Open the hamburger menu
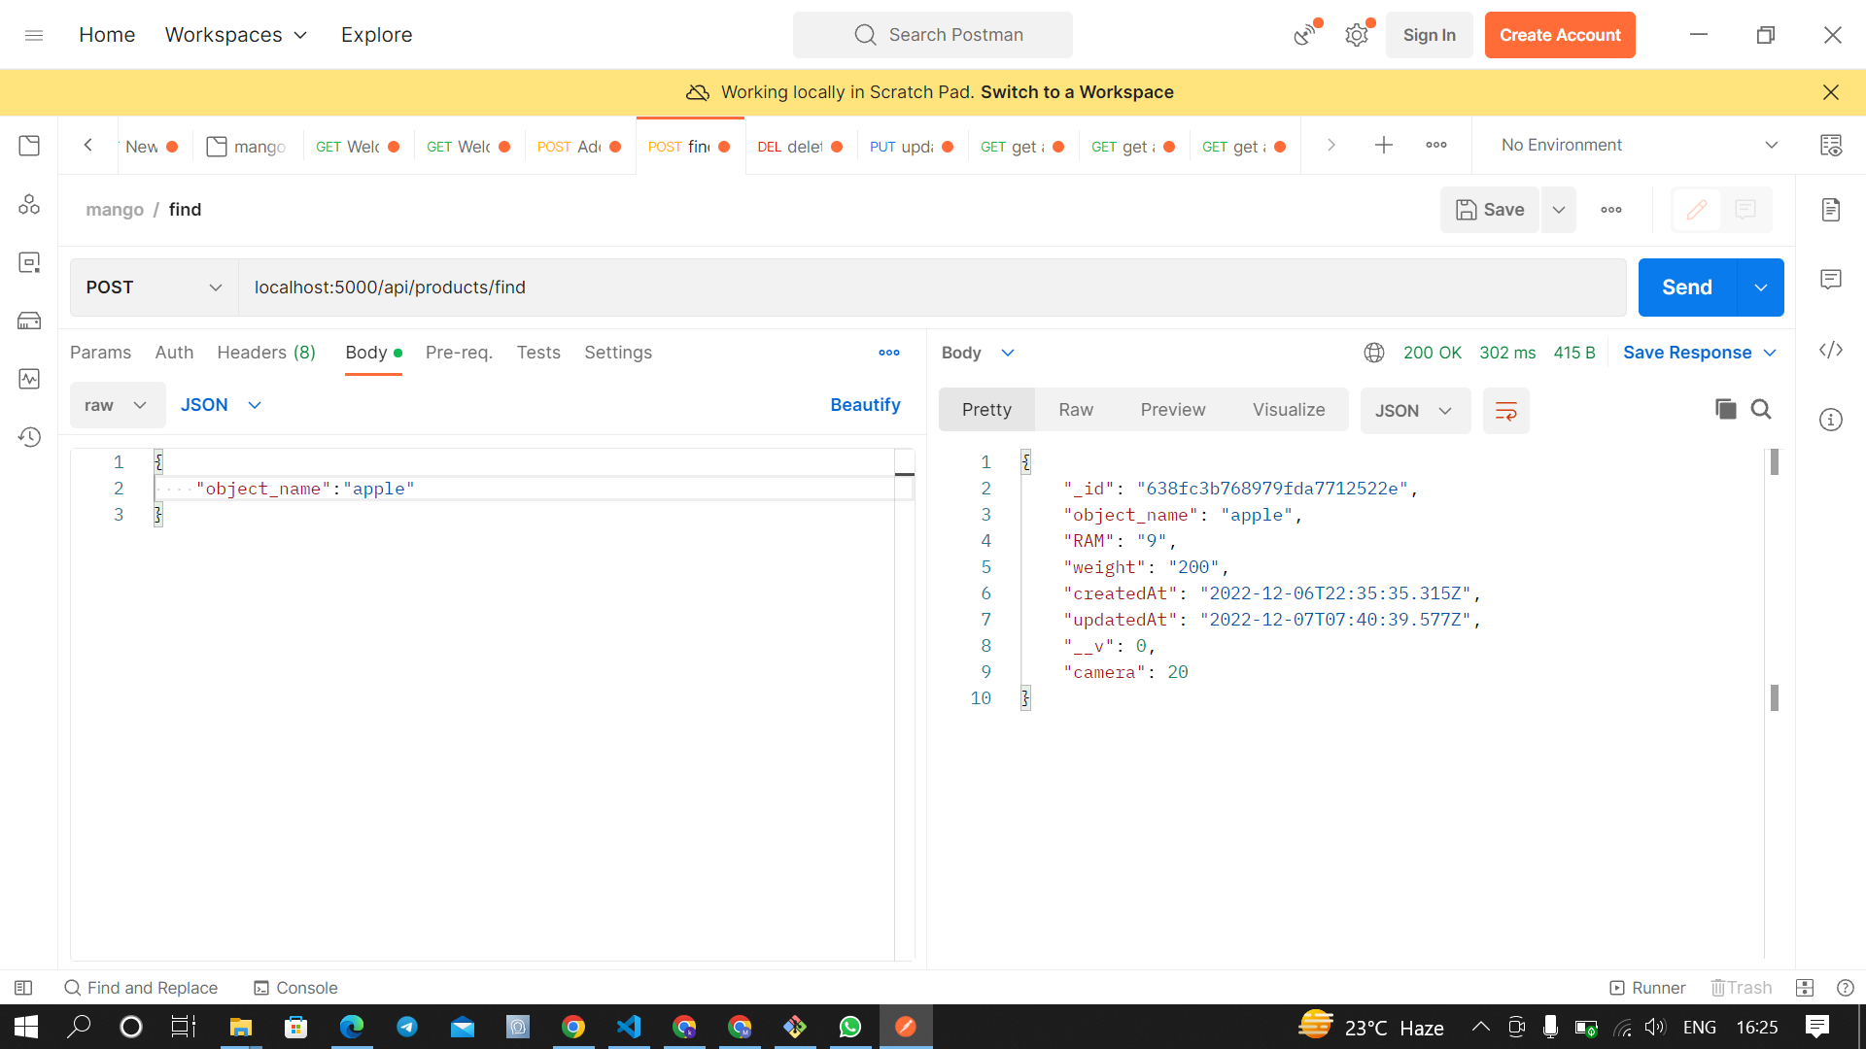The width and height of the screenshot is (1866, 1049). pos(34,35)
